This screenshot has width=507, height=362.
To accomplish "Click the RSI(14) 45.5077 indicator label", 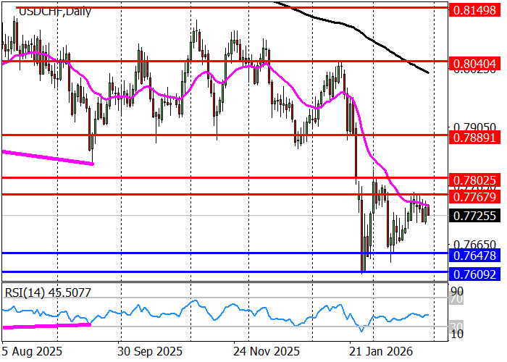I will click(x=48, y=292).
